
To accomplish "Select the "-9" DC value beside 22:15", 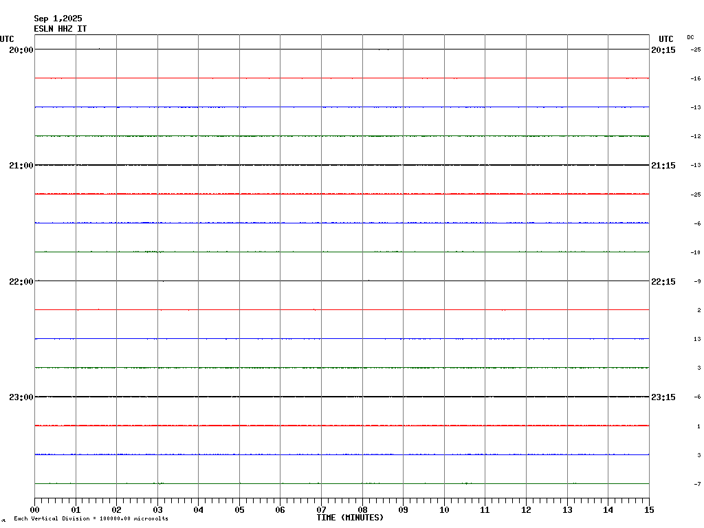I will point(697,281).
